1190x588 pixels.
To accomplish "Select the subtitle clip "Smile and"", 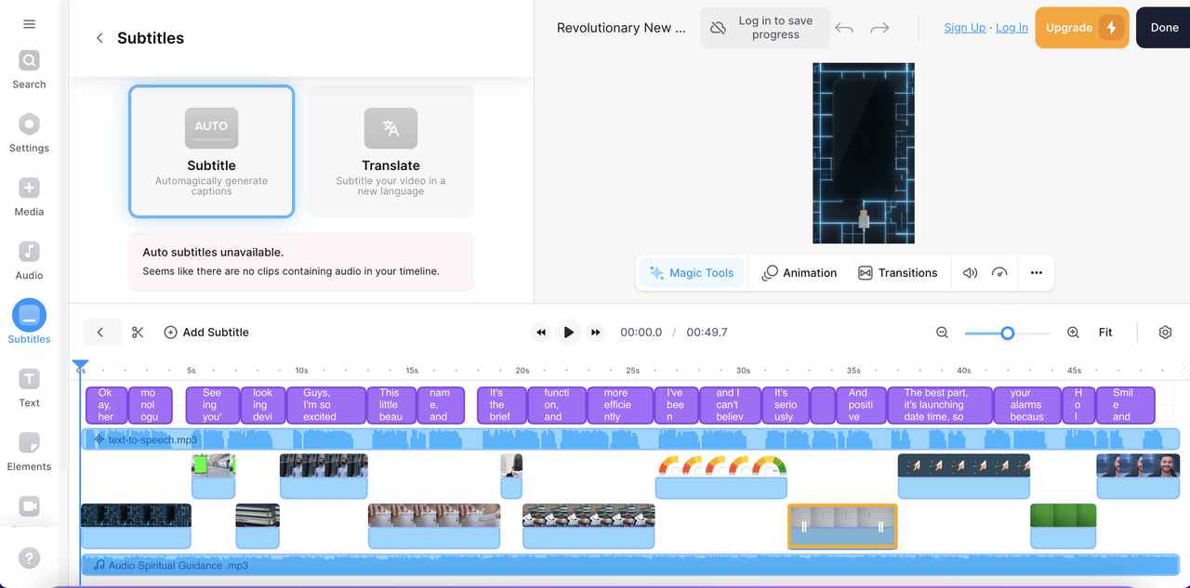I will (x=1125, y=405).
